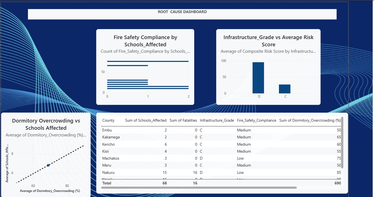The height and width of the screenshot is (197, 374).
Task: Select the C bar in risk score chart
Action: click(x=285, y=89)
